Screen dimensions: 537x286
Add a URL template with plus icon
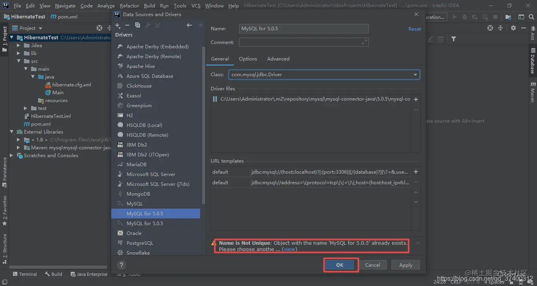(416, 172)
